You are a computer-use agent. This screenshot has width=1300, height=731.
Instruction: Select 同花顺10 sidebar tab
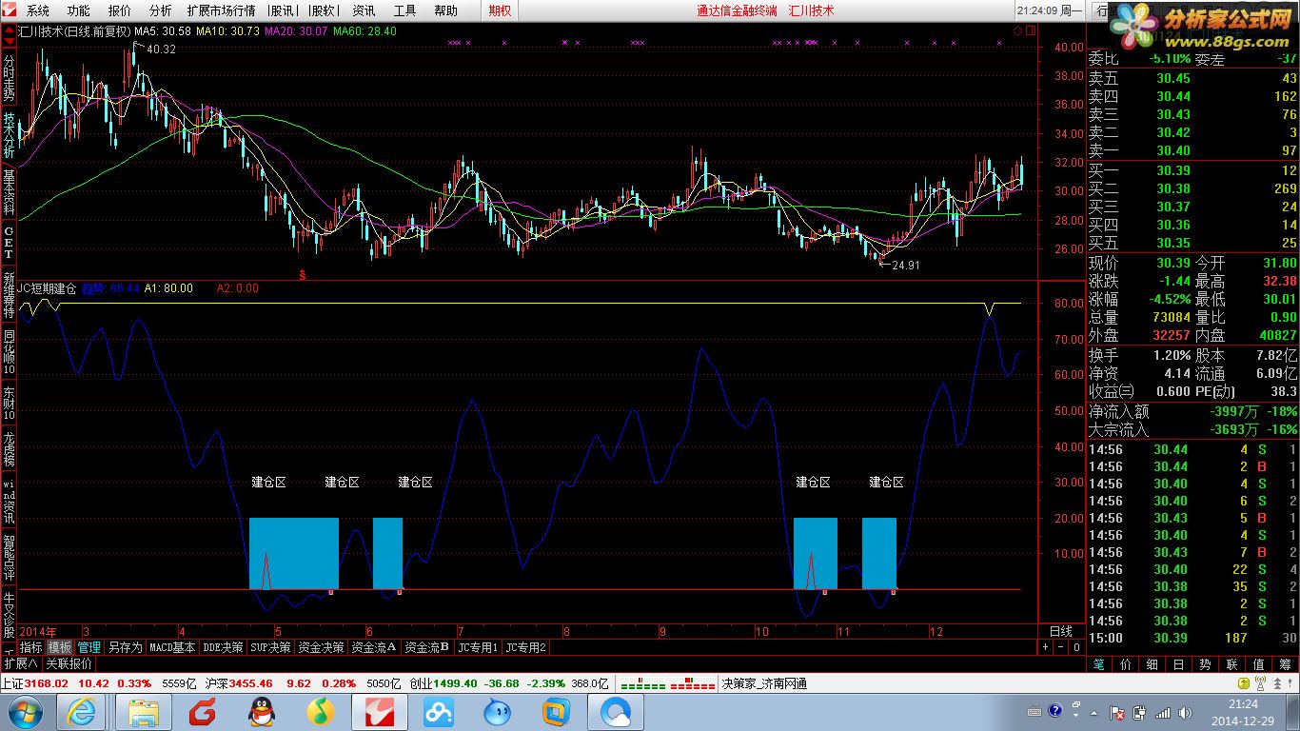[x=9, y=352]
